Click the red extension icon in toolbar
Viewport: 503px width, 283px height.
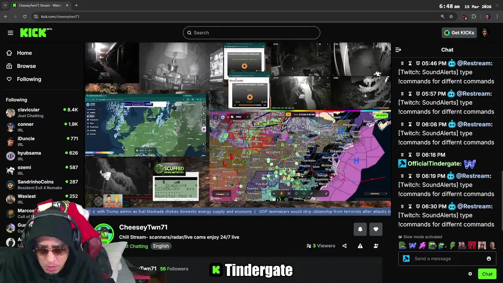[x=464, y=17]
